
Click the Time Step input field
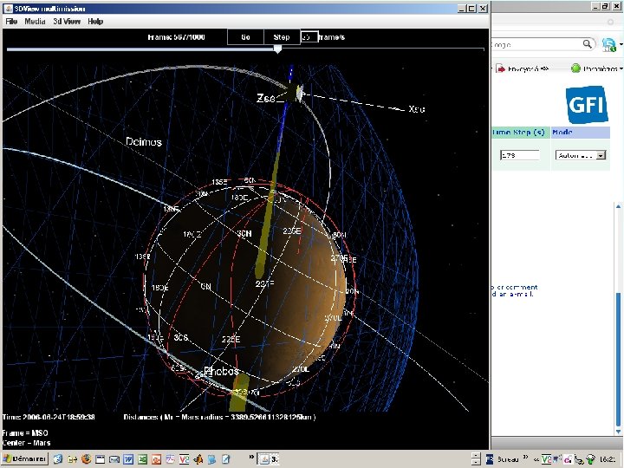coord(519,155)
